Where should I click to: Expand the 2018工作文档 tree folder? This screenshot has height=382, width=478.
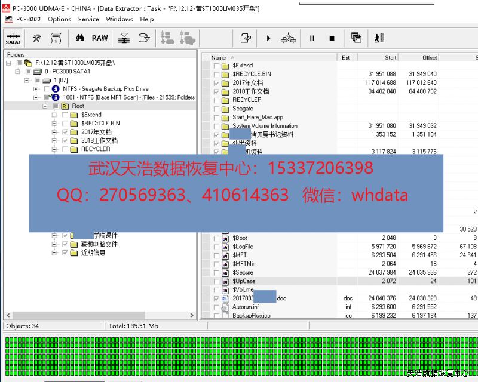tap(54, 141)
